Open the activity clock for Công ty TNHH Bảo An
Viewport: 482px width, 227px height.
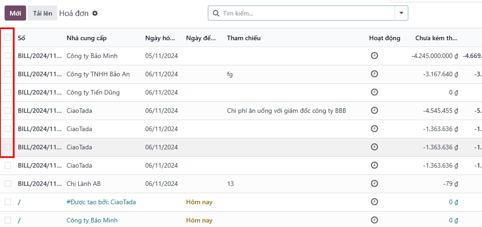(x=374, y=74)
